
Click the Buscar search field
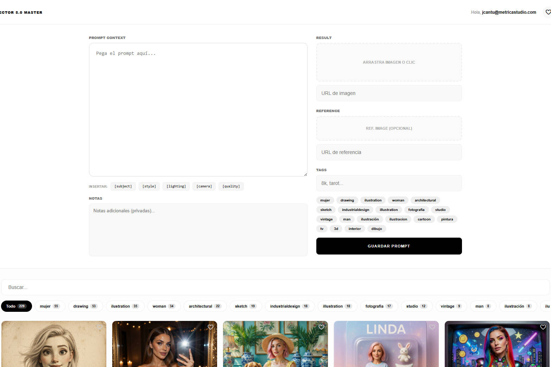[x=275, y=287]
